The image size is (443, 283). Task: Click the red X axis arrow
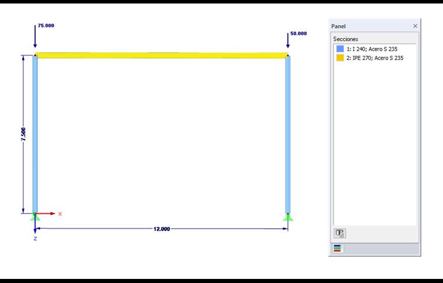tap(45, 214)
